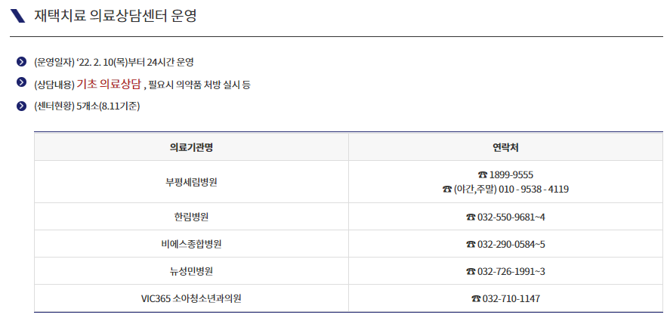Select the 한림병원 table cell

click(191, 217)
